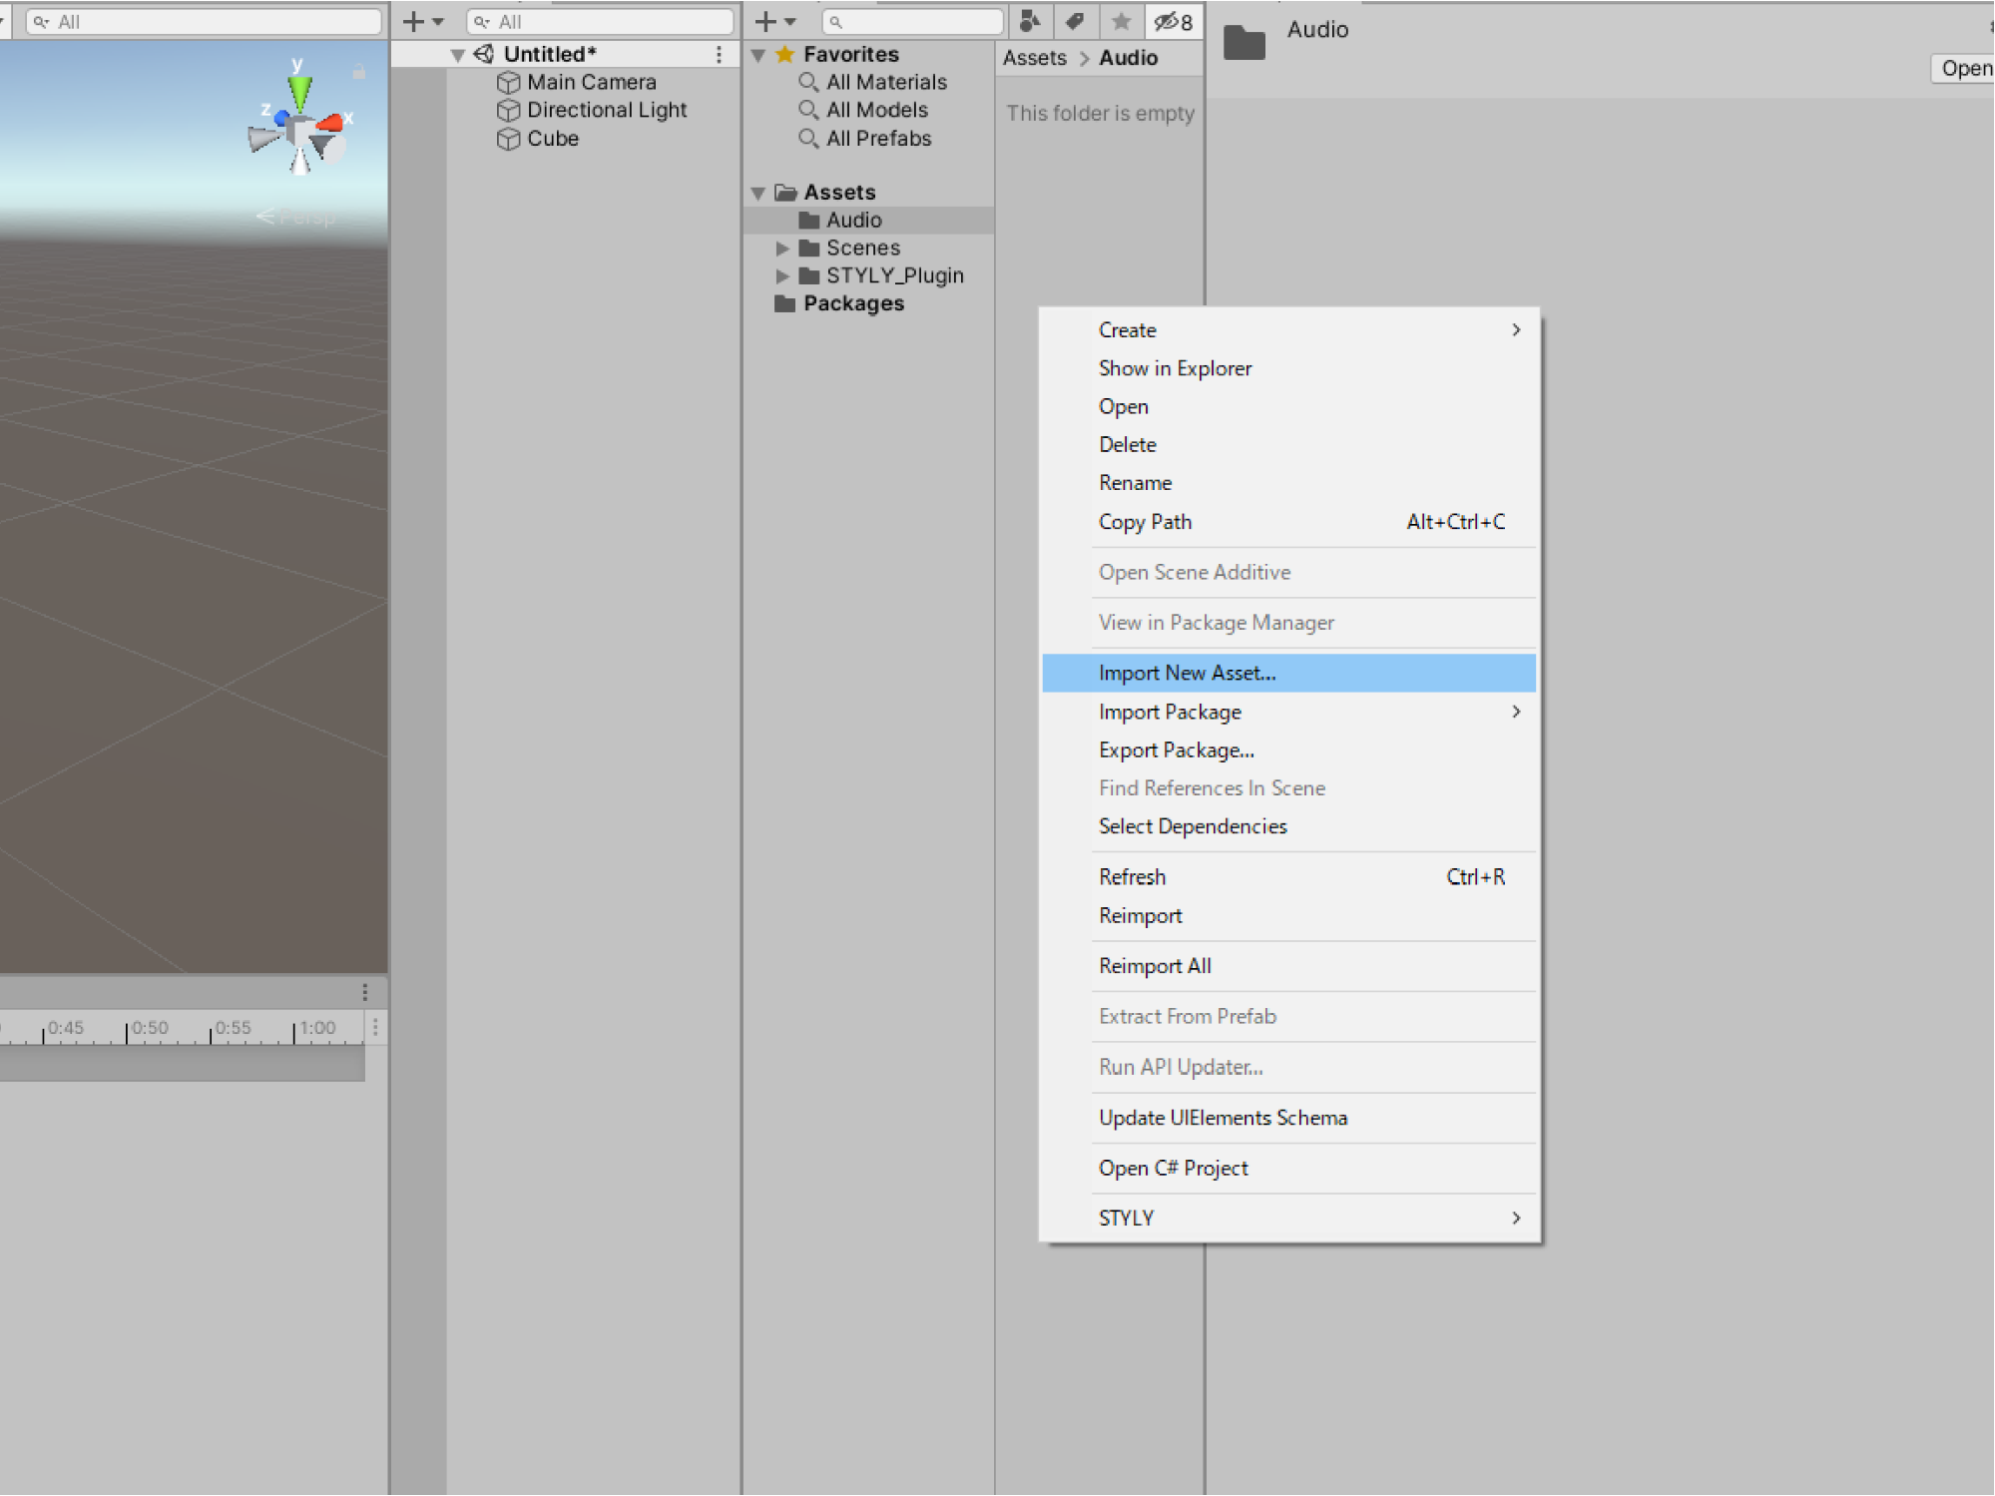Choose Rename from context menu
1995x1496 pixels.
coord(1289,483)
